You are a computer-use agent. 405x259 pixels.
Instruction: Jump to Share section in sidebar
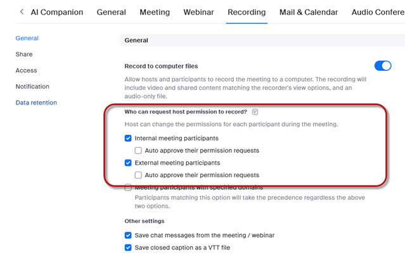pyautogui.click(x=24, y=54)
